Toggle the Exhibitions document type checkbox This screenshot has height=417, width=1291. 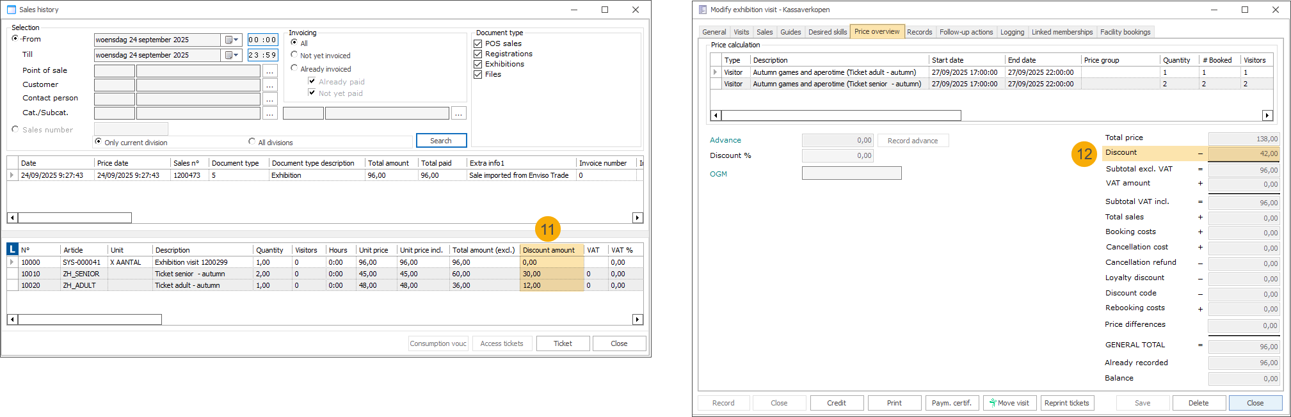477,64
